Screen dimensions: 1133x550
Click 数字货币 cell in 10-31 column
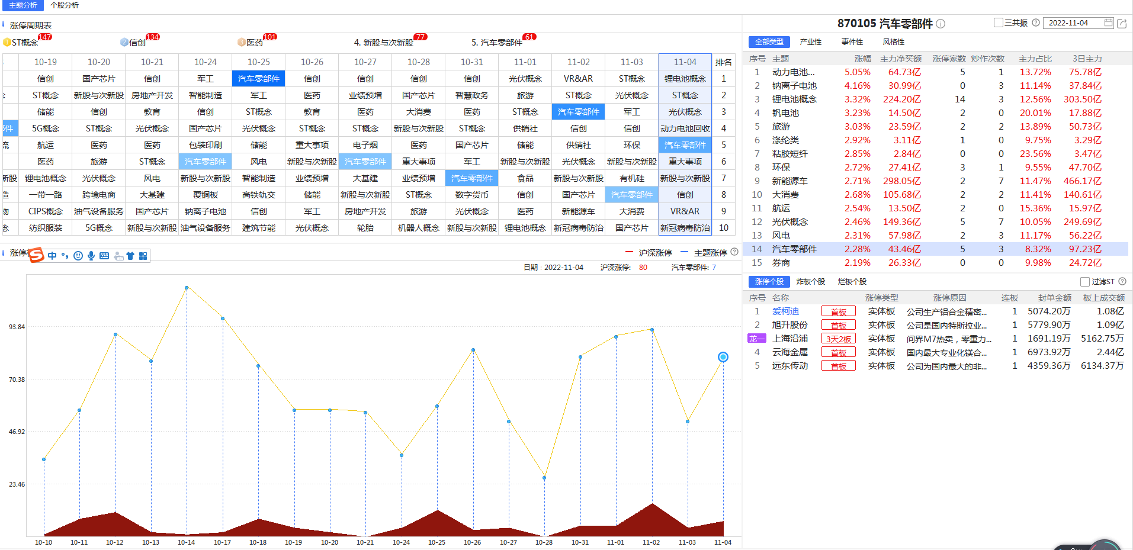(472, 195)
